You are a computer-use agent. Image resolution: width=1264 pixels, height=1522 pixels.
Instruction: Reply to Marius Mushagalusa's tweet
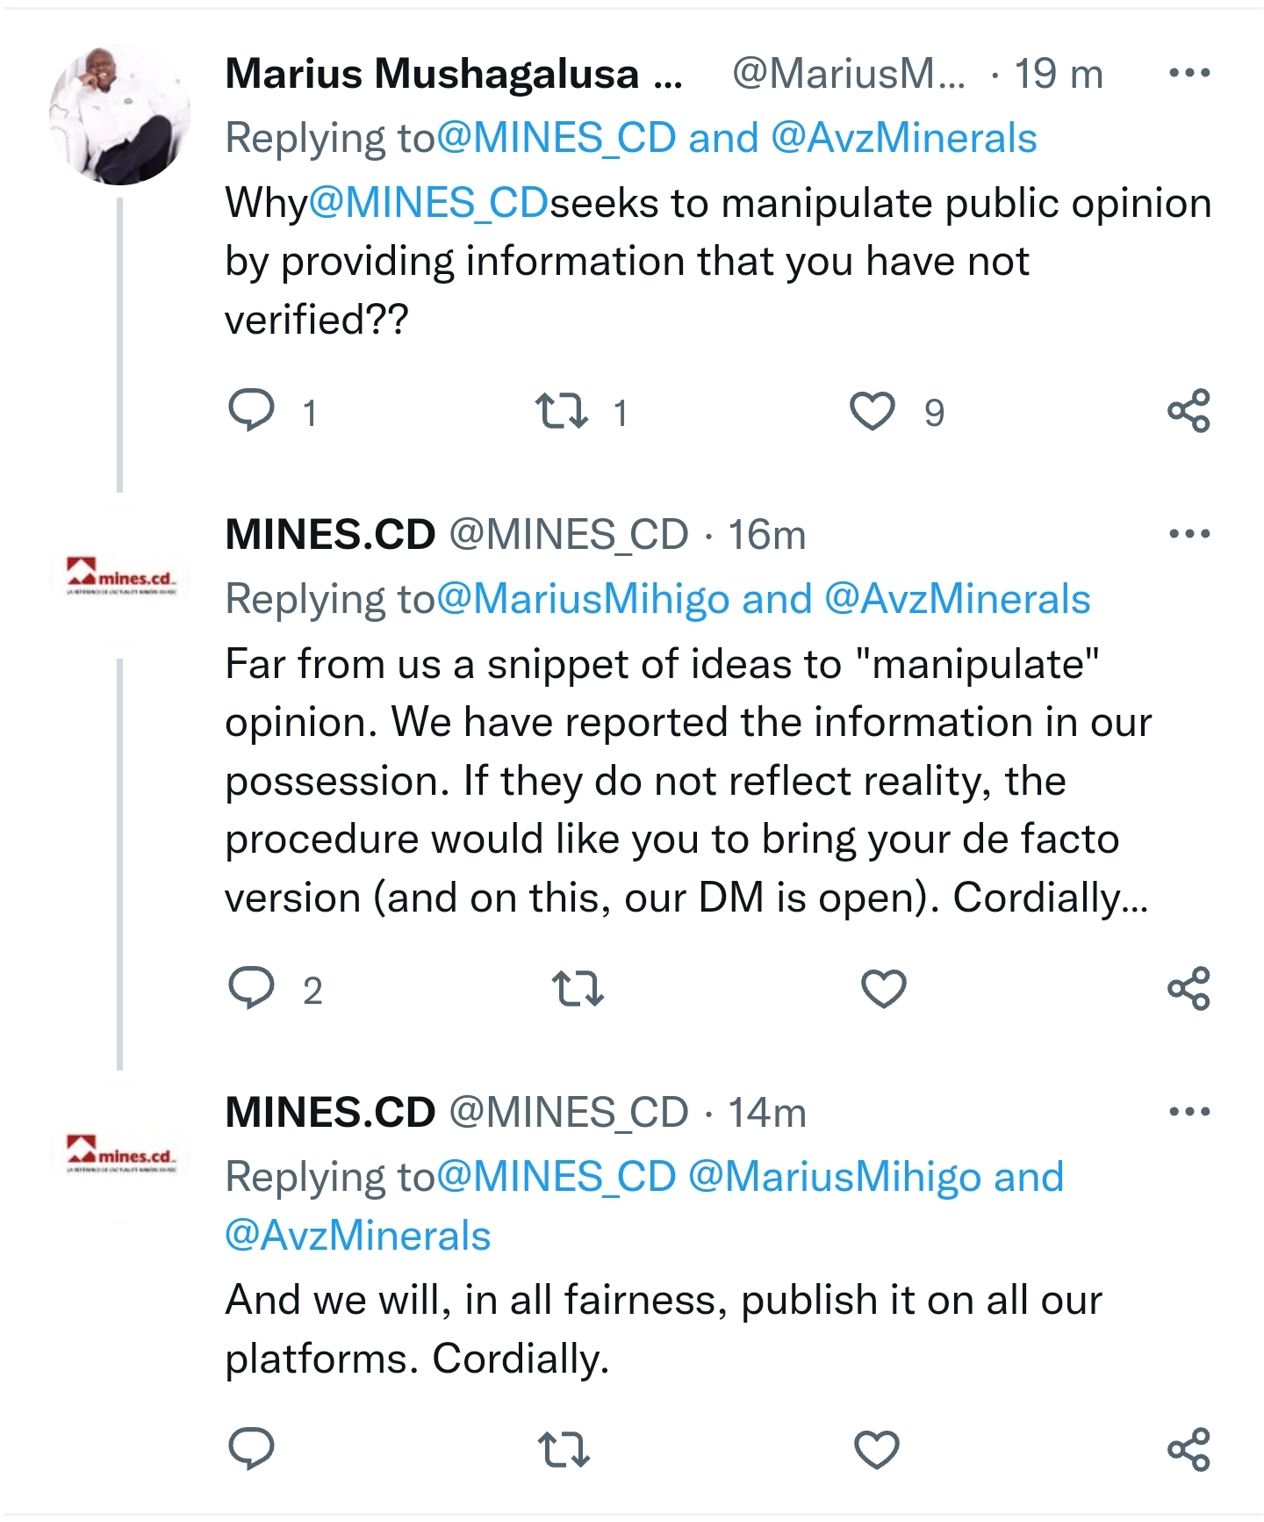252,411
